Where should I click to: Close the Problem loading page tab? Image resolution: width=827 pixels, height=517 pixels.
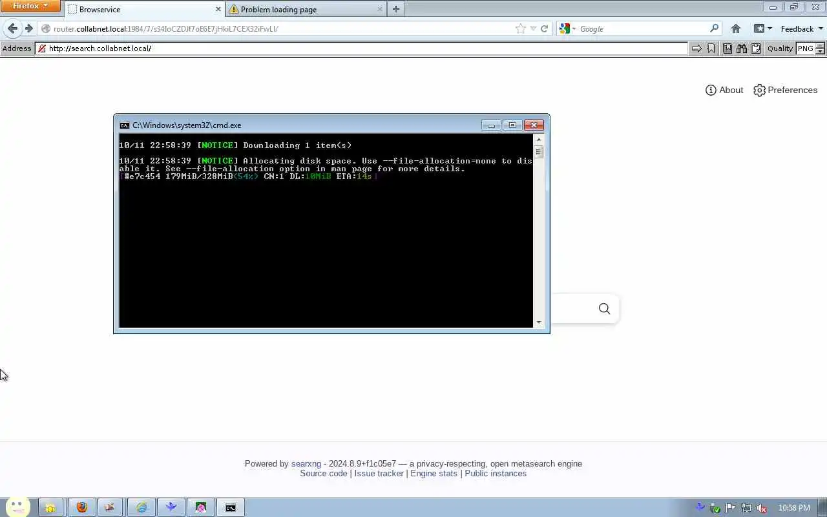point(380,9)
